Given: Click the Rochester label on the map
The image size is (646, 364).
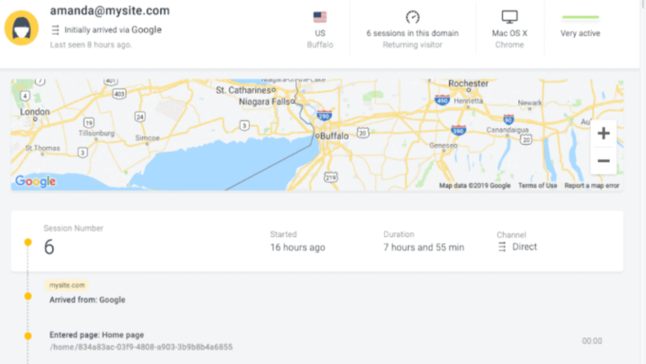Looking at the screenshot, I should point(468,83).
